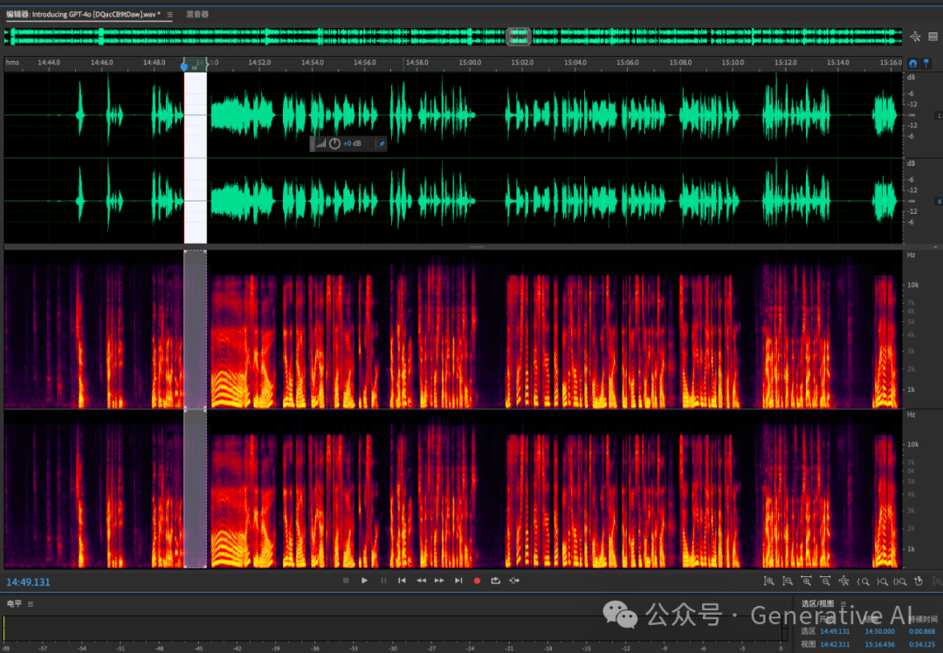Start recording with the red Record button
Image resolution: width=943 pixels, height=653 pixels.
coord(477,581)
